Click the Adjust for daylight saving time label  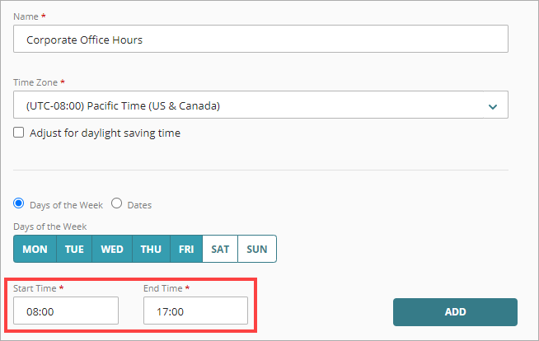point(105,133)
